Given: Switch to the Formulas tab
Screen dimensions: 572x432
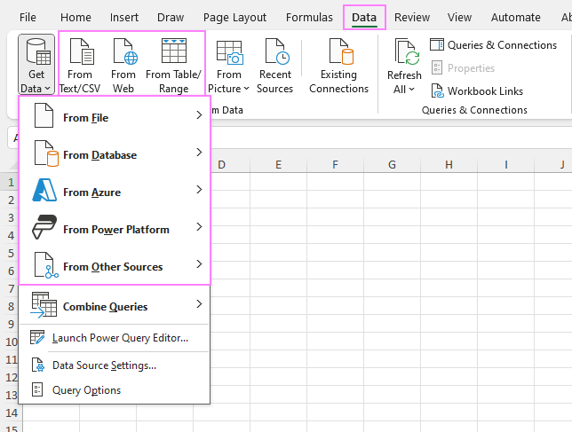Looking at the screenshot, I should tap(310, 17).
